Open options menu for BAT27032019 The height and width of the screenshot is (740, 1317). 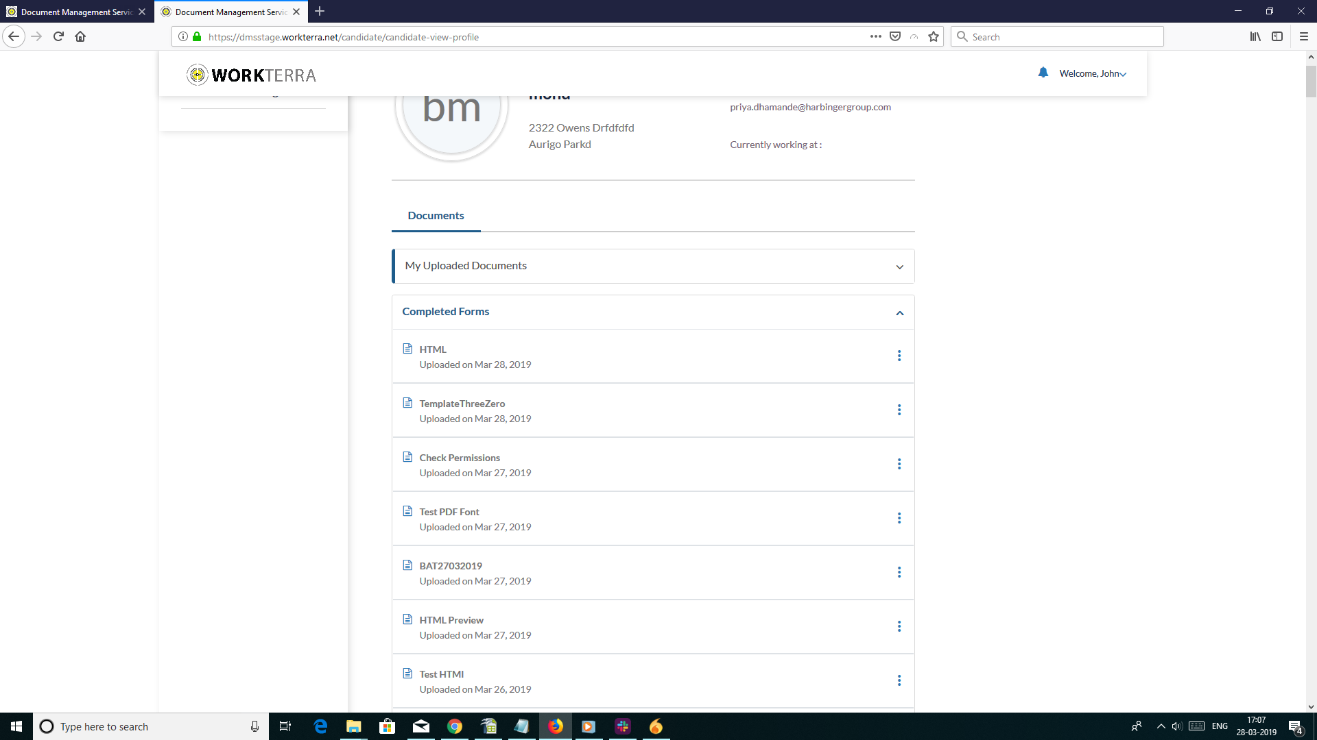899,572
